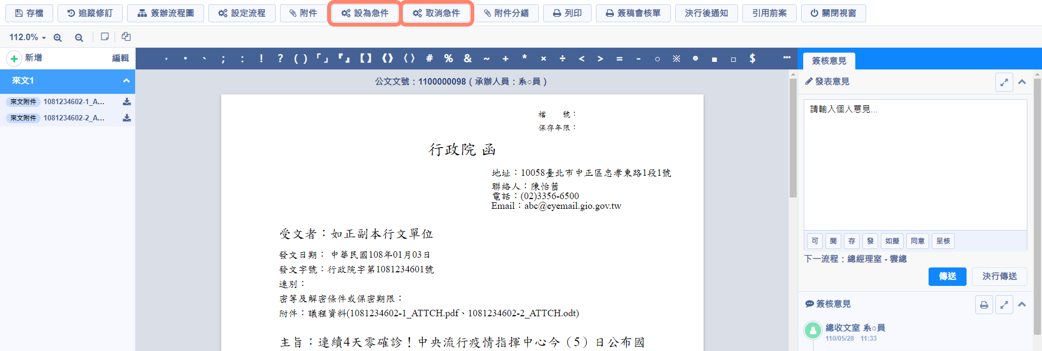Viewport: 1042px width, 351px height.
Task: Download attachment 1081234602-2_A
Action: [x=126, y=118]
